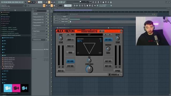Image resolution: width=171 pixels, height=96 pixels.
Task: Click the plugin Preset button
Action: pyautogui.click(x=73, y=35)
